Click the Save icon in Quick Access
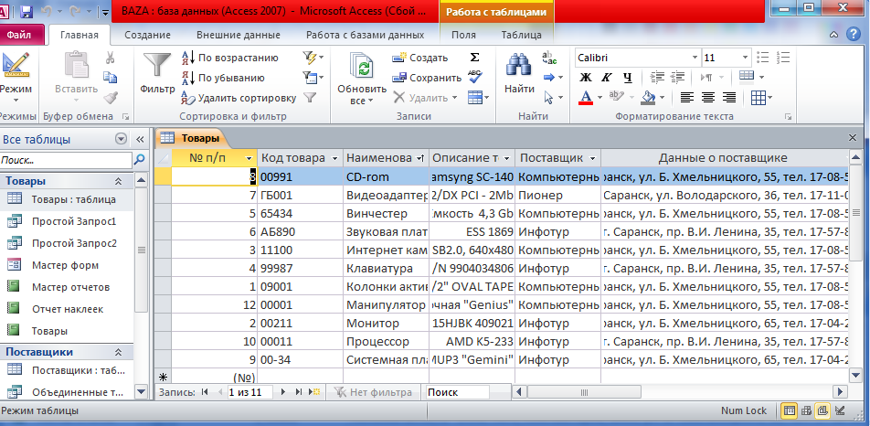 [x=26, y=10]
